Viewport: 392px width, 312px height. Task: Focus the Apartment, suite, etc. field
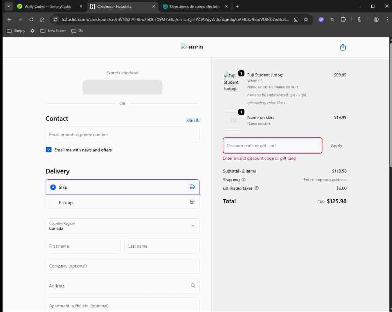[x=122, y=305]
